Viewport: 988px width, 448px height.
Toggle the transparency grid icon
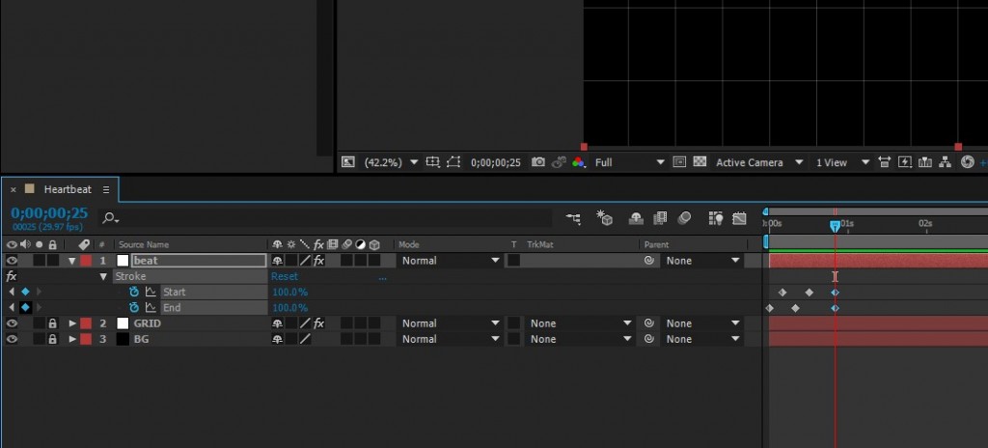pos(700,162)
